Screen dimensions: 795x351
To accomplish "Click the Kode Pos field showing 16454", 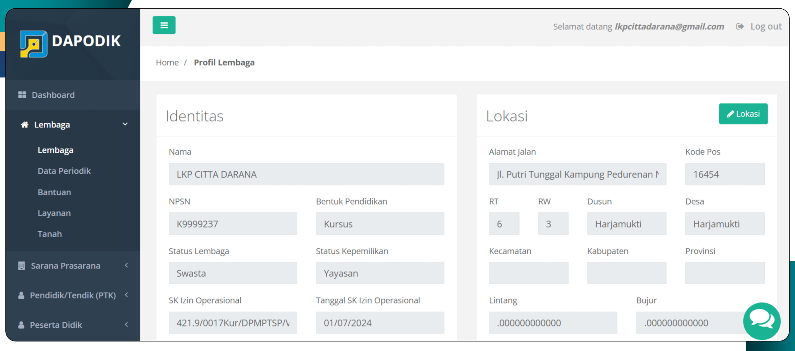I will click(x=725, y=174).
